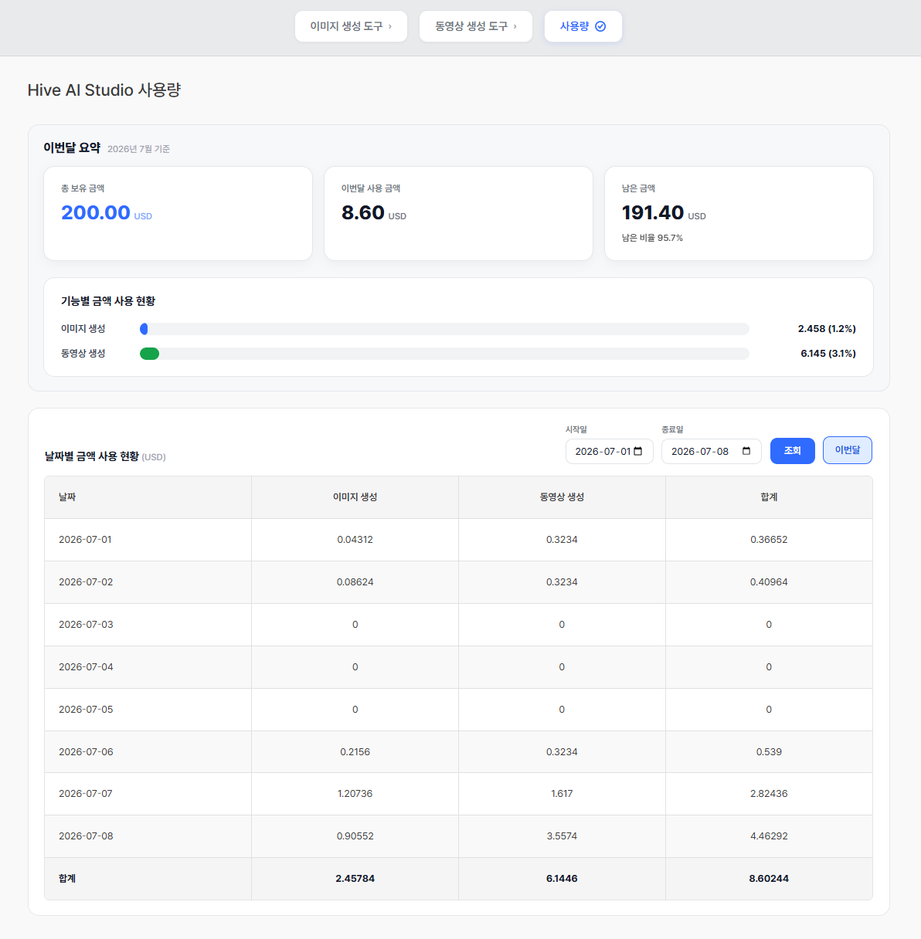Image resolution: width=921 pixels, height=939 pixels.
Task: Click the 0.90552 image cost cell
Action: point(355,836)
